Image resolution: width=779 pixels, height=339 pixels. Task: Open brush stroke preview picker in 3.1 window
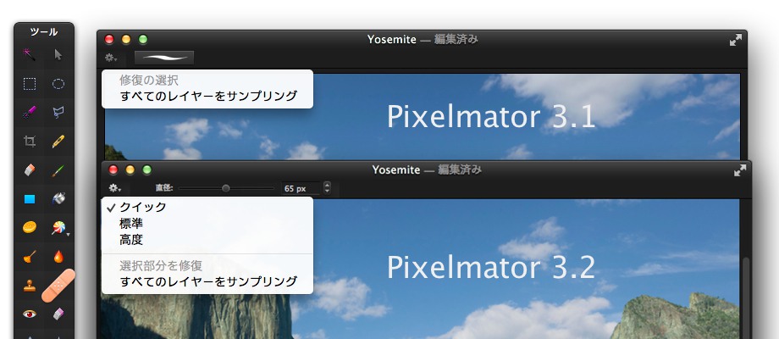pos(164,58)
